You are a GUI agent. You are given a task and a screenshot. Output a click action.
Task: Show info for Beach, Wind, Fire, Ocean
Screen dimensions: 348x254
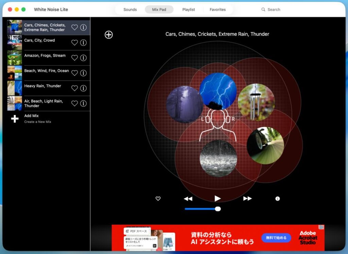click(83, 73)
